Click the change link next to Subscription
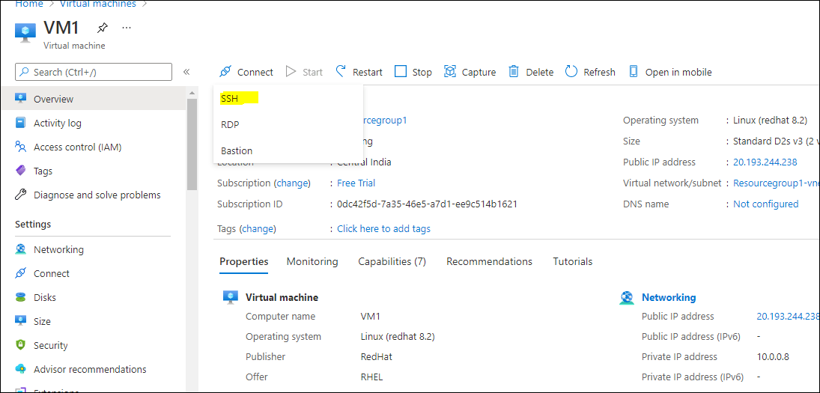The width and height of the screenshot is (820, 393). (292, 183)
